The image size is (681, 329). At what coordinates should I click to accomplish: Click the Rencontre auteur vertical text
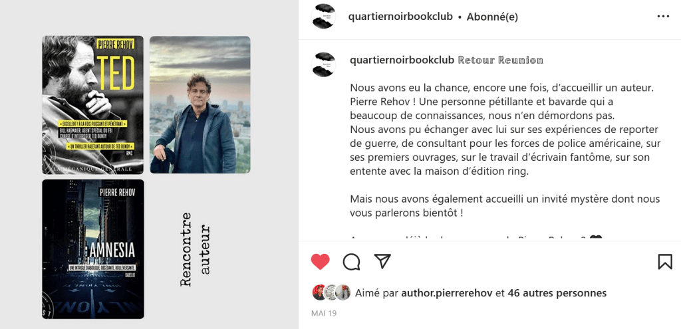196,249
